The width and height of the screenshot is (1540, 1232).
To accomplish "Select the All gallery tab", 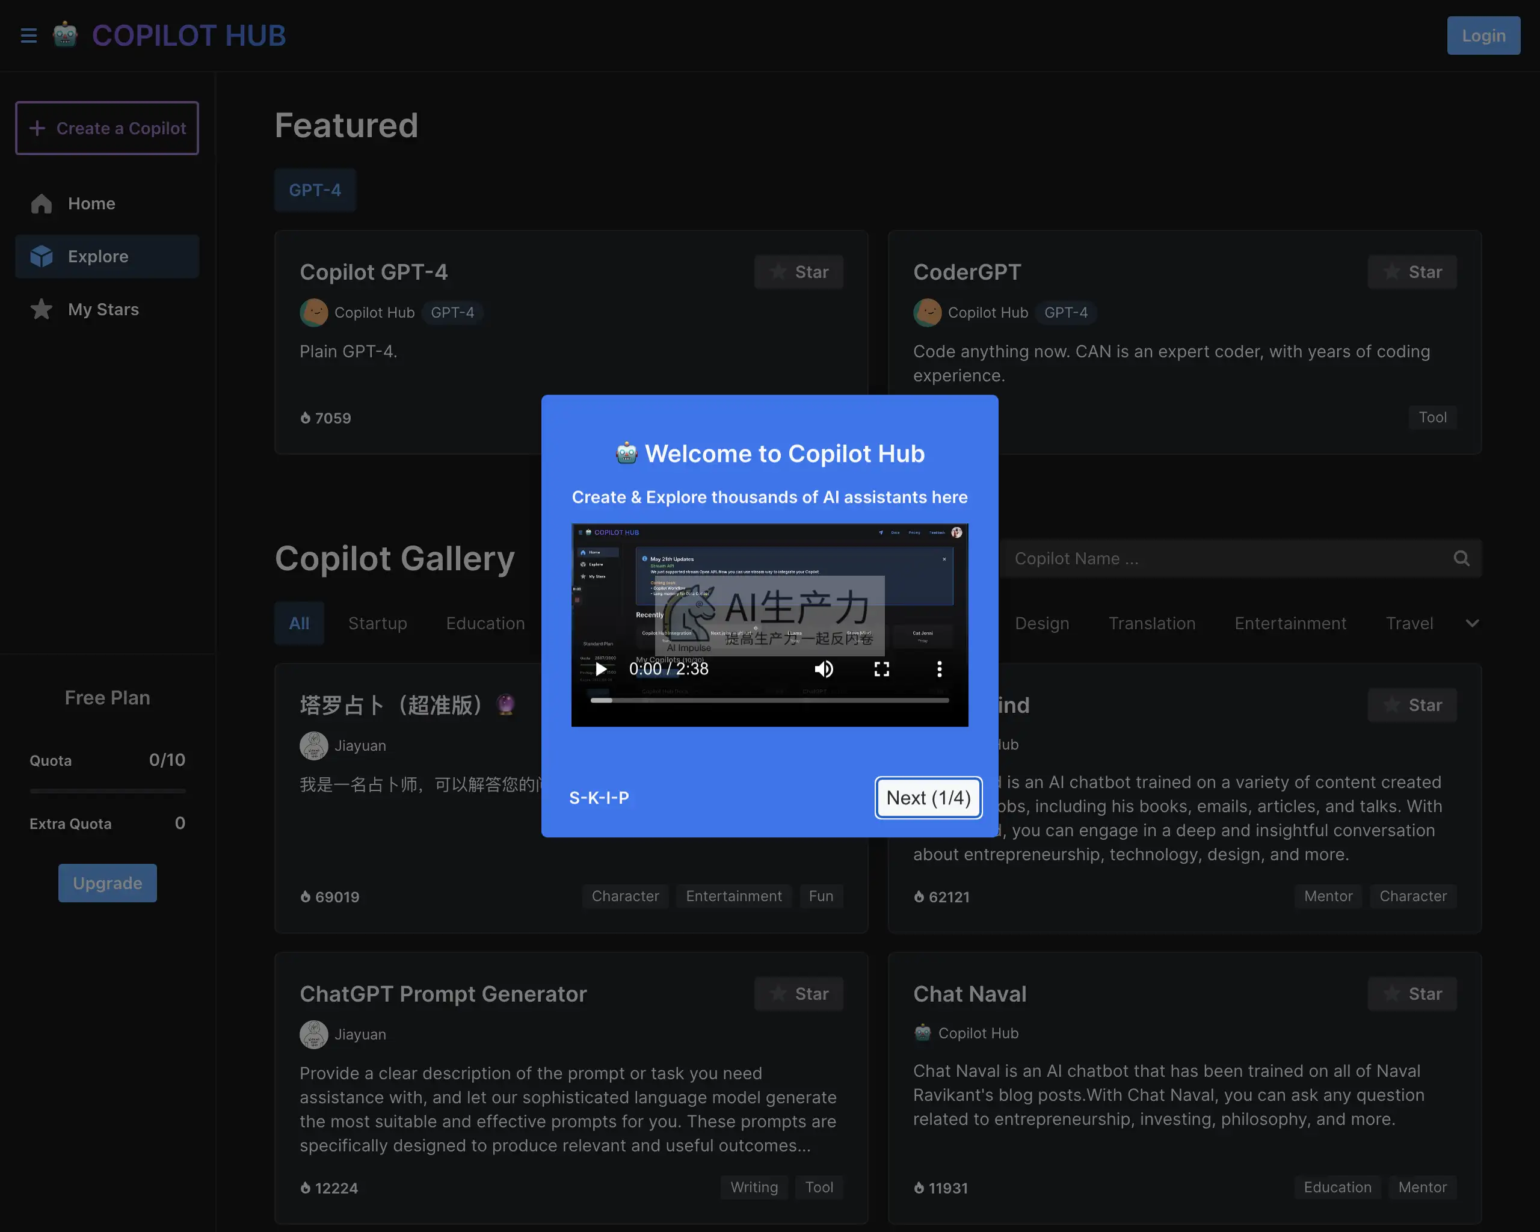I will (300, 623).
